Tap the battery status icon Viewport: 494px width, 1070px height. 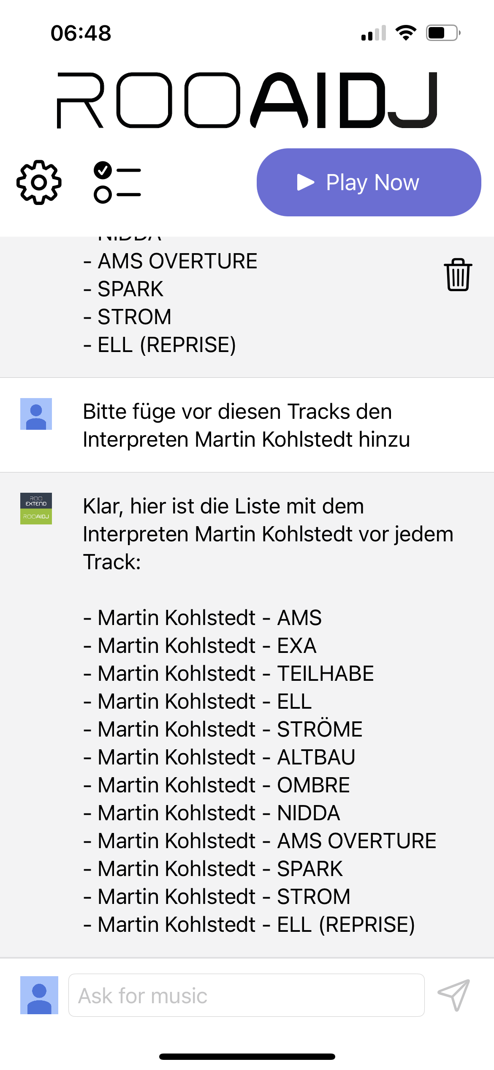(x=443, y=33)
